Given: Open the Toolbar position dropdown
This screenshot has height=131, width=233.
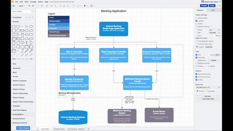Looking at the screenshot, I should (214, 30).
